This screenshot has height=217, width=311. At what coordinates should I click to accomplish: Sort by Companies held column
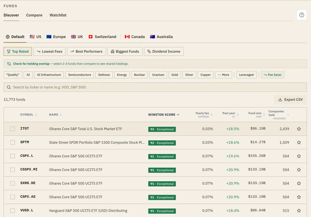coord(278,115)
